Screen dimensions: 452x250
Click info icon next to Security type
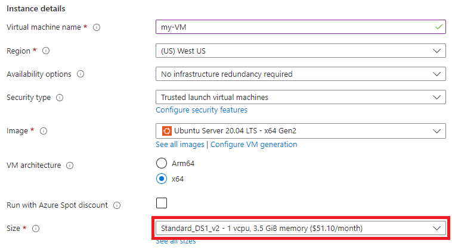(60, 98)
